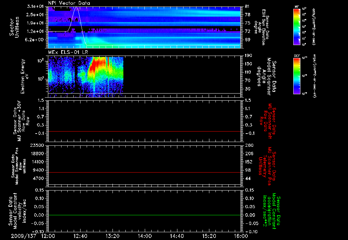The height and width of the screenshot is (240, 348).
Task: Click the "NF" label above the color bar
Action: click(297, 7)
